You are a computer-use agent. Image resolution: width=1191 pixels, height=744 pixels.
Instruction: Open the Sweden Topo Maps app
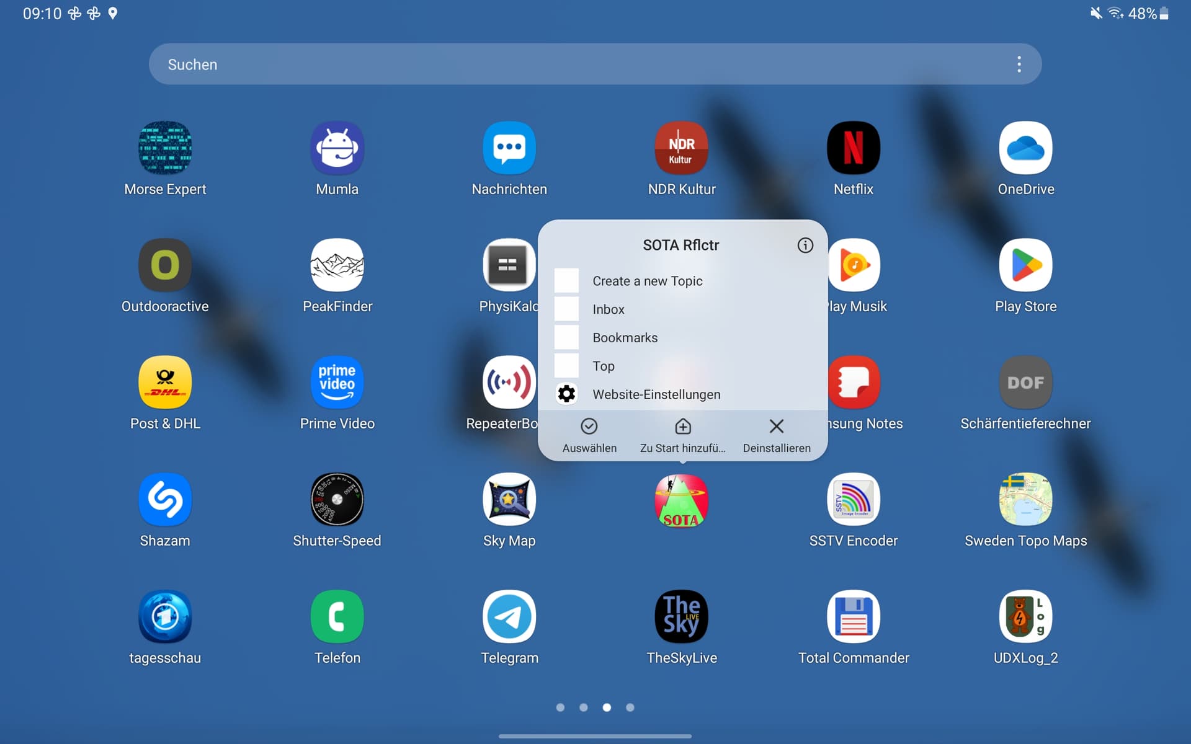click(1025, 499)
